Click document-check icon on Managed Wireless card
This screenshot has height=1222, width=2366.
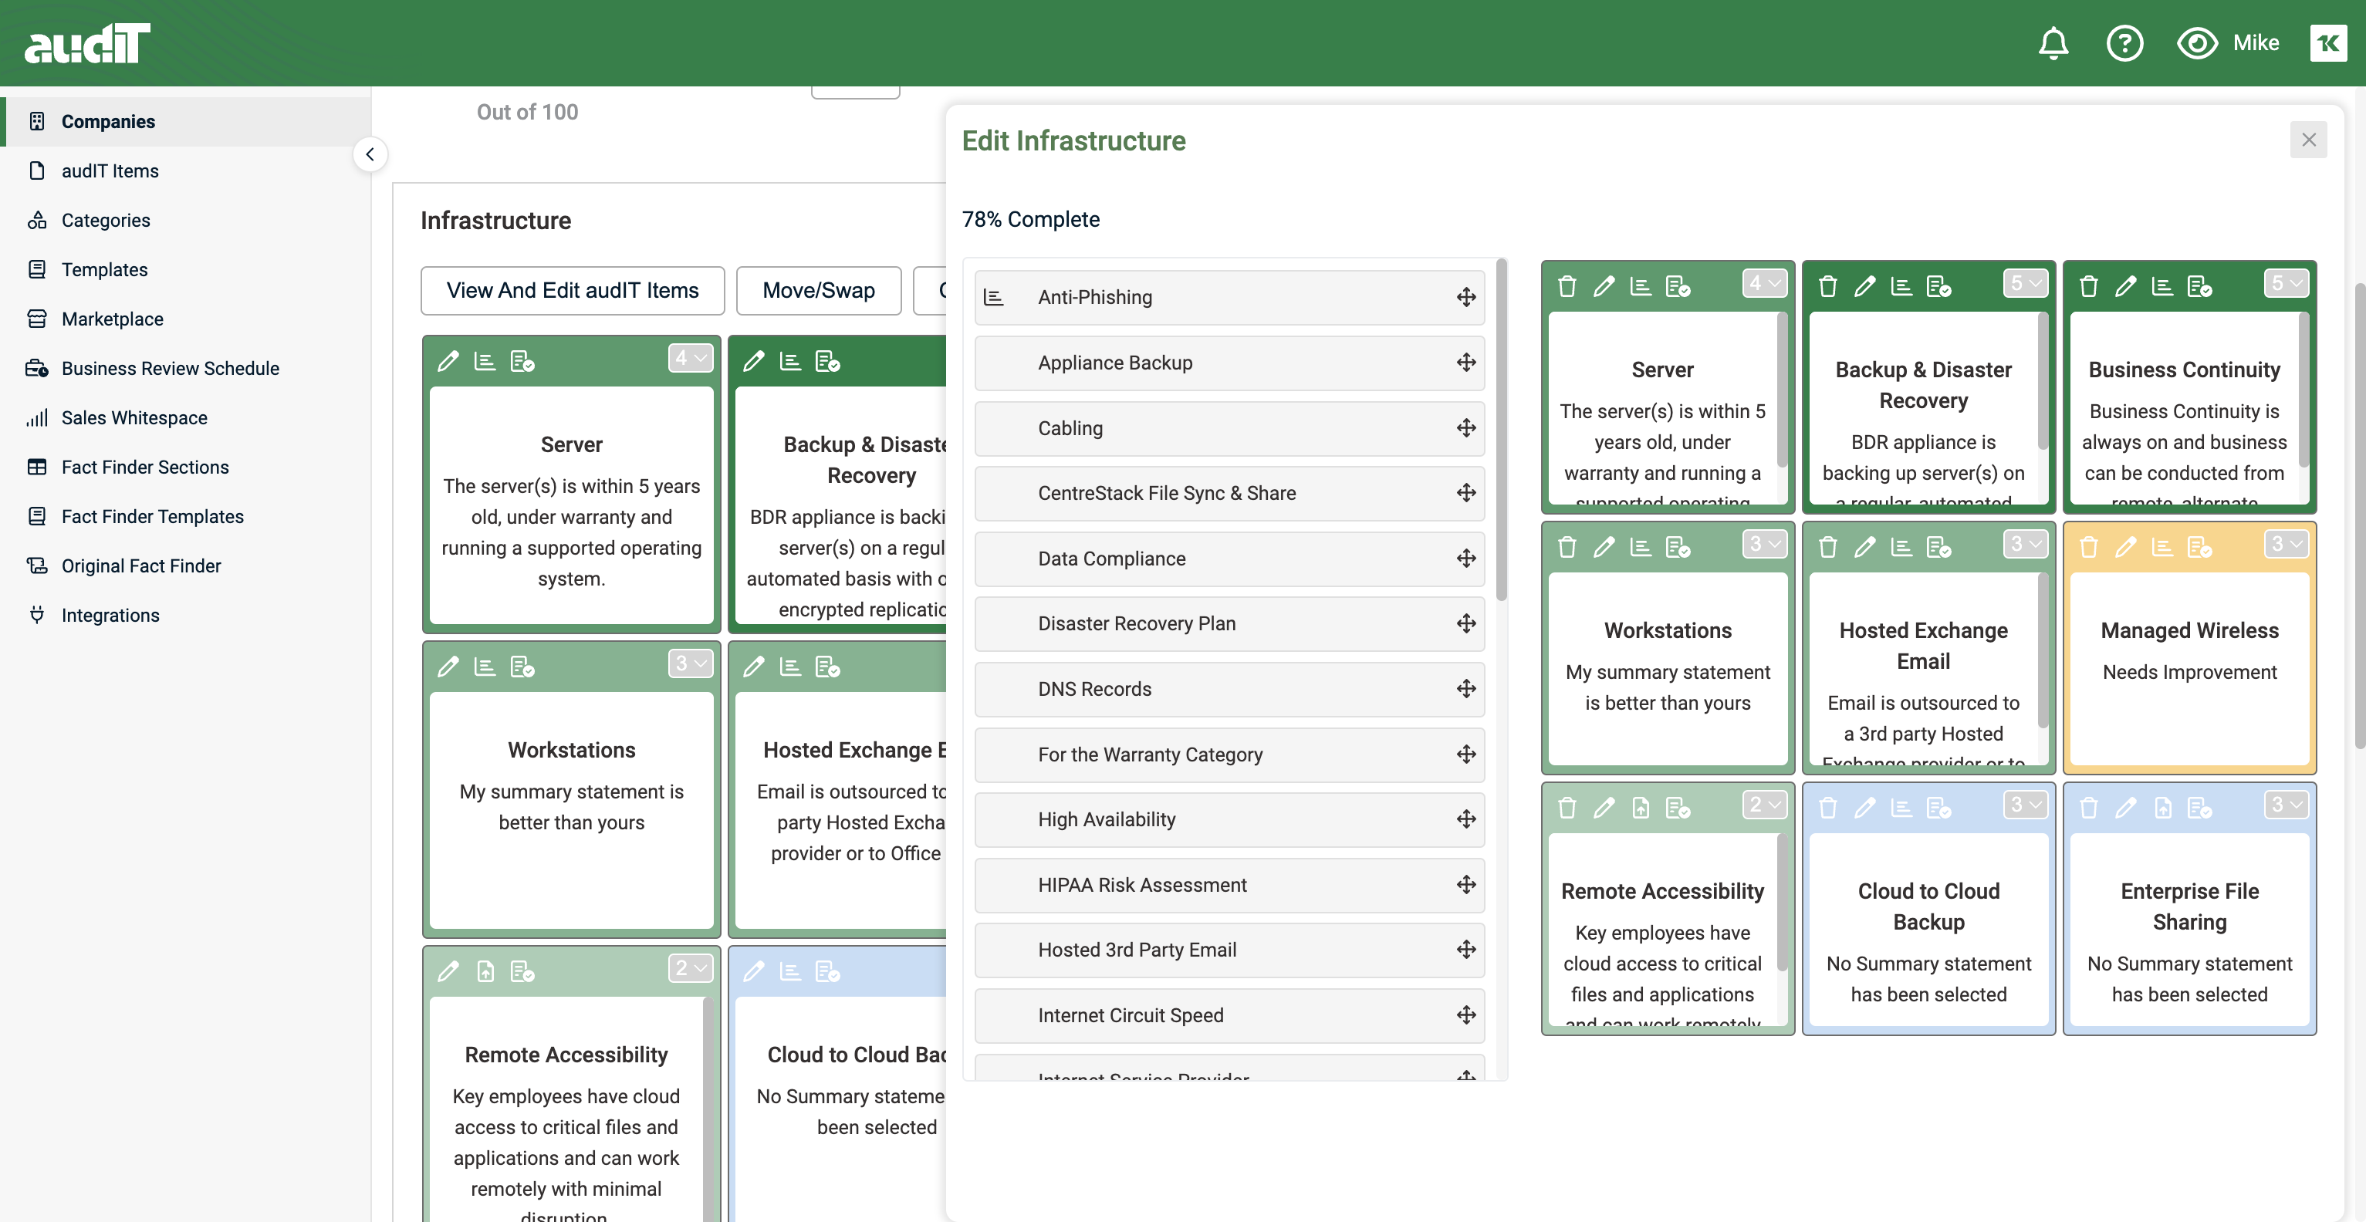click(2200, 547)
